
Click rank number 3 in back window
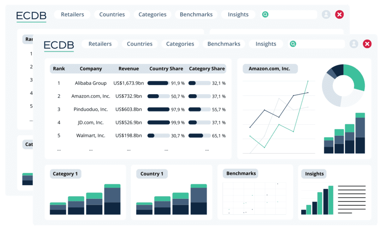(x=31, y=80)
